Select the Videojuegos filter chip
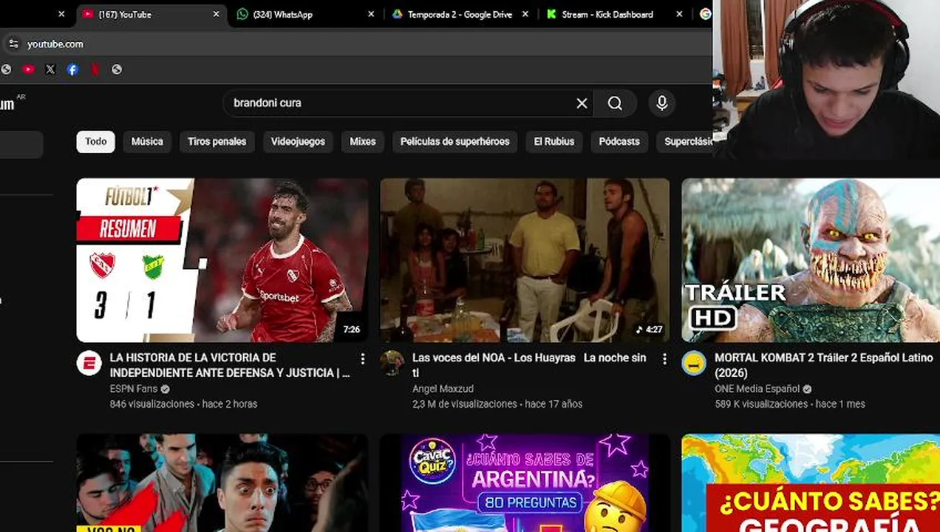This screenshot has width=940, height=532. 298,141
